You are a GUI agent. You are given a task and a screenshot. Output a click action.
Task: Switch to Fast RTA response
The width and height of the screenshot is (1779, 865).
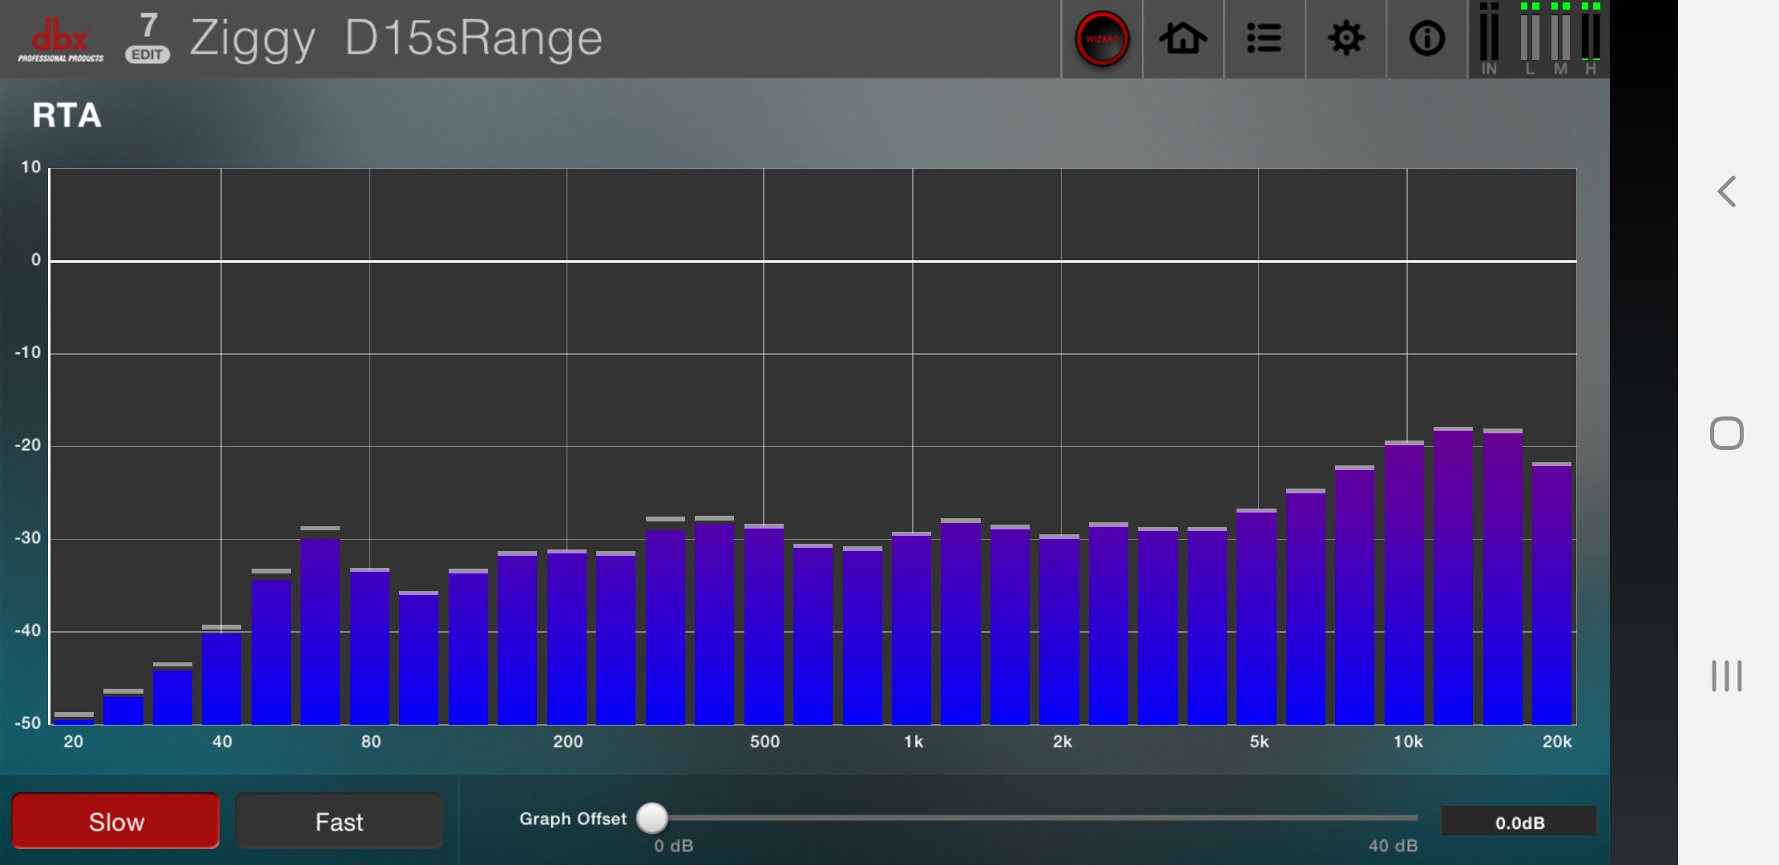[338, 821]
